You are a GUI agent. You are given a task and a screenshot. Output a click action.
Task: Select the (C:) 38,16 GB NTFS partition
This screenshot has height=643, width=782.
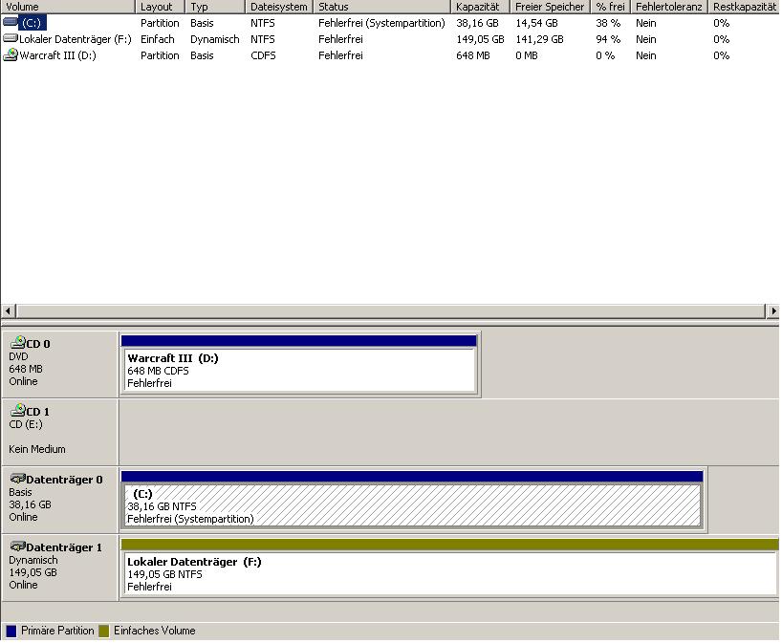click(411, 505)
